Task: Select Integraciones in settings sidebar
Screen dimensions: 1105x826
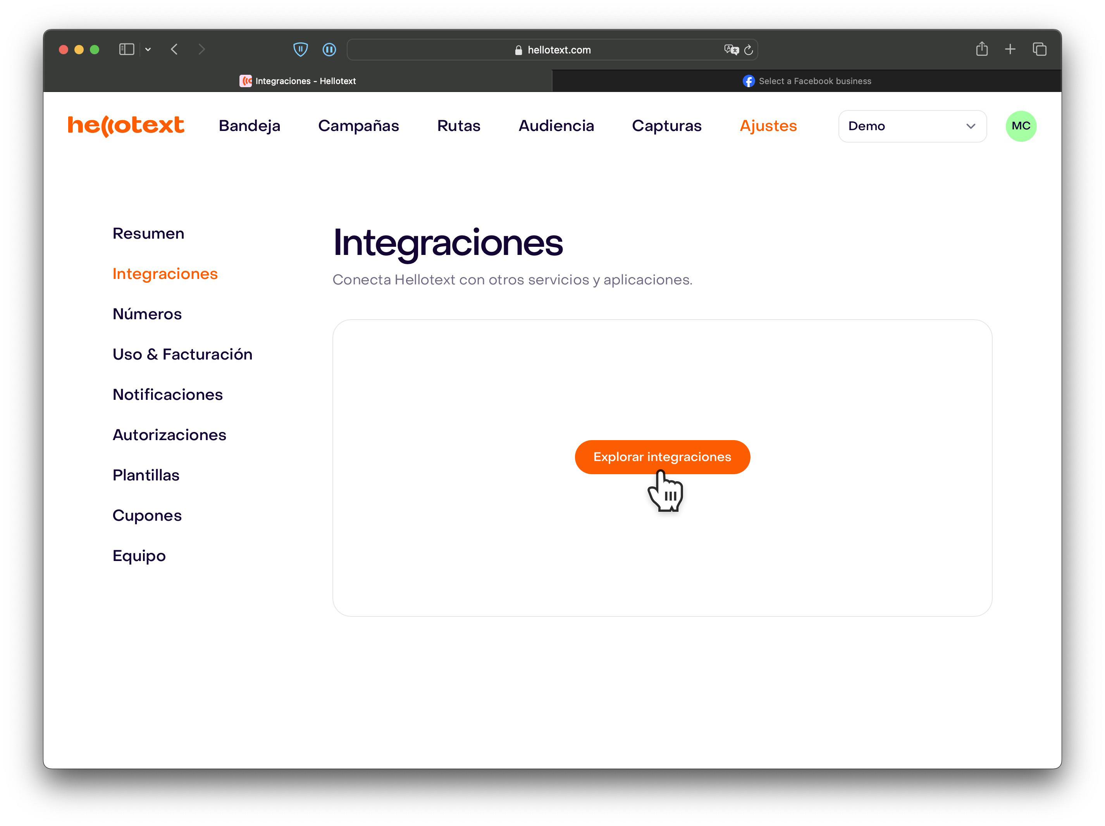Action: tap(165, 274)
